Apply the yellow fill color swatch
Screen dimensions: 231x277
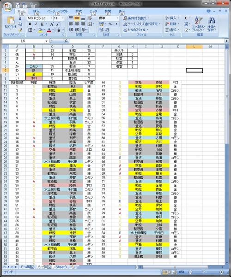(40, 30)
